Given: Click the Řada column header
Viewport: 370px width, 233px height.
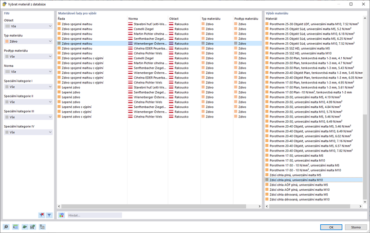Looking at the screenshot, I should (x=92, y=18).
